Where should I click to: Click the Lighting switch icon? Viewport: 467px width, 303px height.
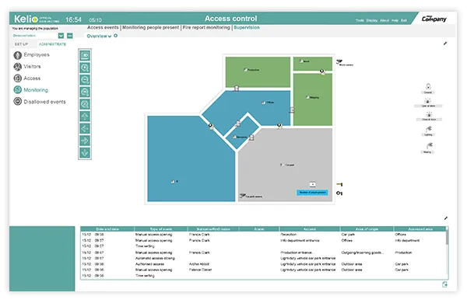(428, 129)
